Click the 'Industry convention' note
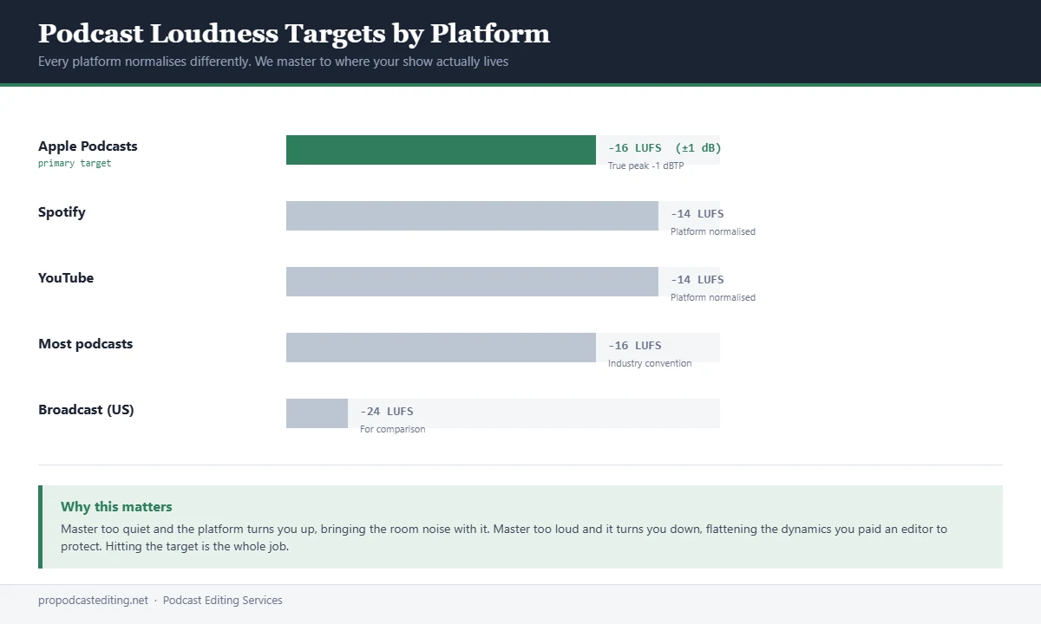The image size is (1041, 624). pyautogui.click(x=650, y=363)
